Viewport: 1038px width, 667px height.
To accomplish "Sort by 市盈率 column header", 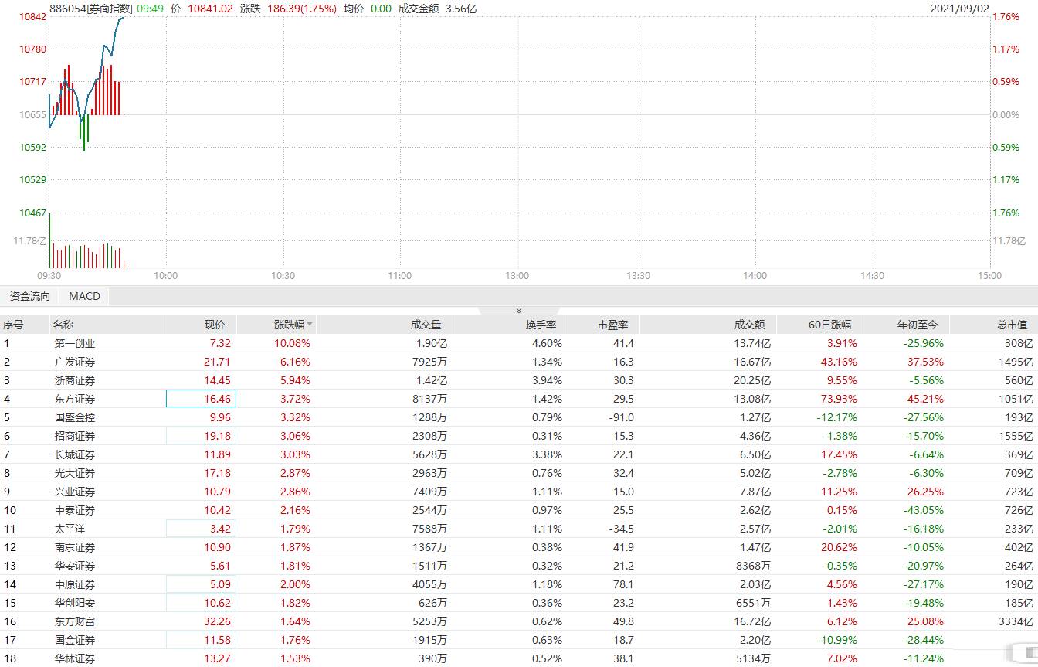I will click(x=613, y=325).
